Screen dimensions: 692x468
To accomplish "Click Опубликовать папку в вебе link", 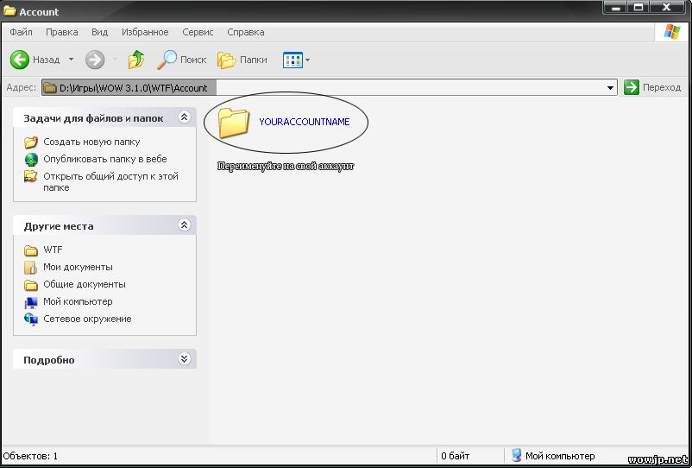I will click(x=104, y=159).
